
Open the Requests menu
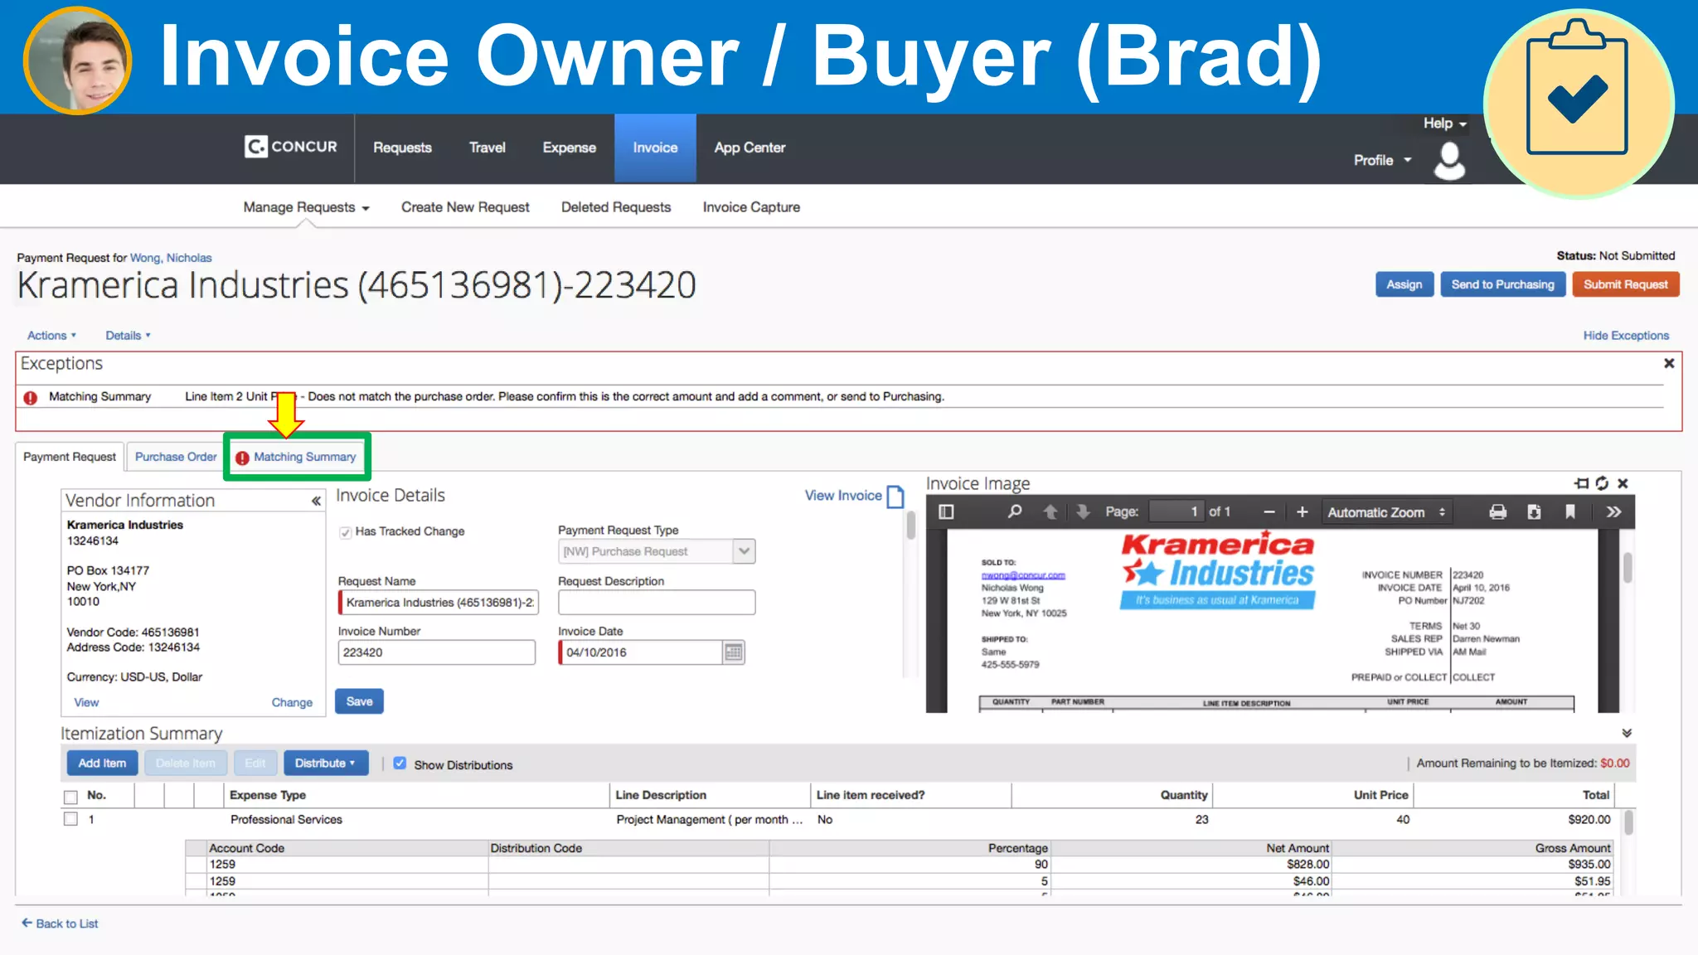click(x=402, y=148)
